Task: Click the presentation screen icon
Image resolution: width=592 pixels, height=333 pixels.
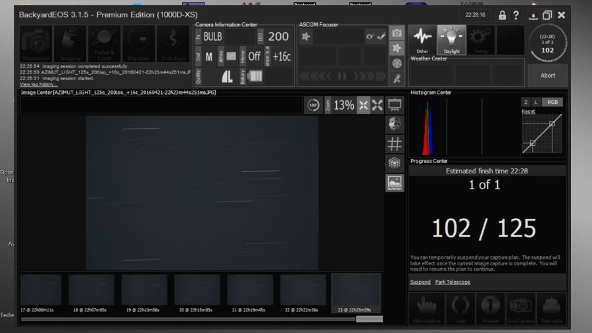Action: pyautogui.click(x=395, y=105)
